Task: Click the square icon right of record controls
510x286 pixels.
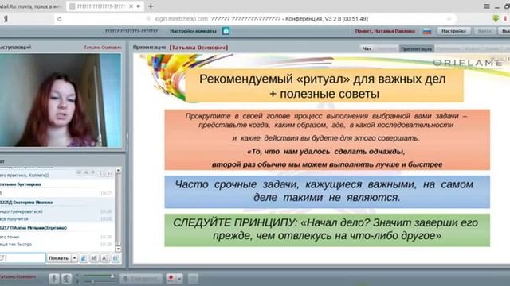Action: (x=193, y=279)
